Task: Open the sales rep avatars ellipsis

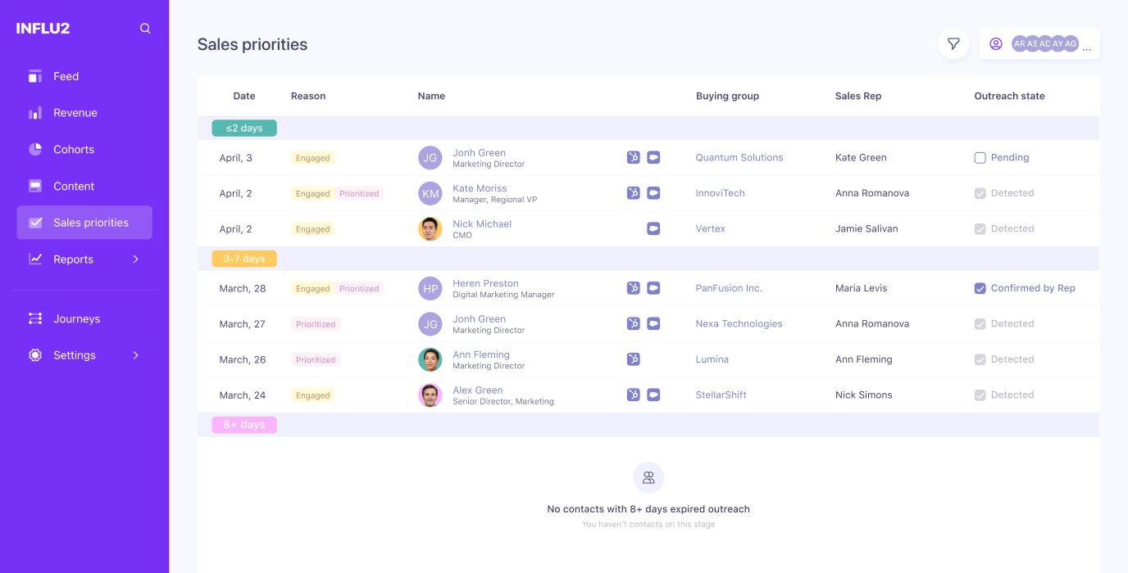Action: (x=1087, y=46)
